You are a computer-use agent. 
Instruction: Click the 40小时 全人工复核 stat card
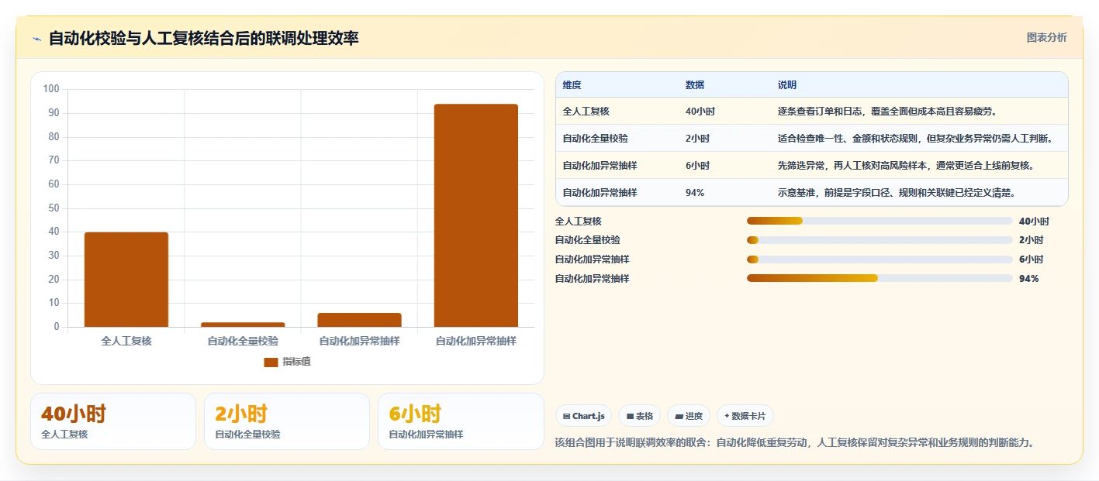click(x=113, y=421)
